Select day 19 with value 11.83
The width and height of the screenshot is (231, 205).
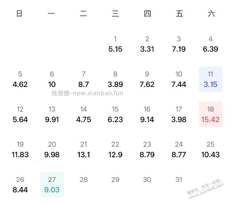click(20, 150)
